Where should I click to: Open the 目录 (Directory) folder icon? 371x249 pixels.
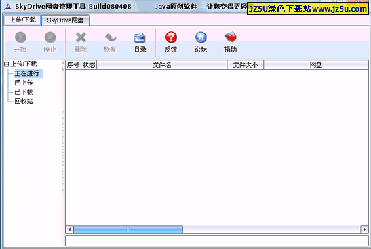(140, 37)
